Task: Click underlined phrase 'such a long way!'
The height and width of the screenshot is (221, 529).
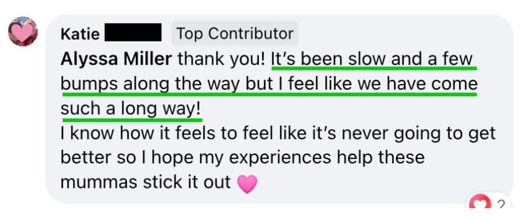Action: click(131, 109)
